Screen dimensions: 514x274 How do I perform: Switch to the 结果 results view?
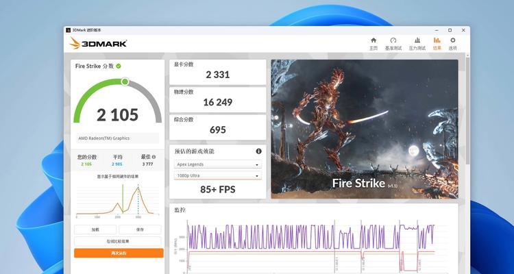point(437,44)
